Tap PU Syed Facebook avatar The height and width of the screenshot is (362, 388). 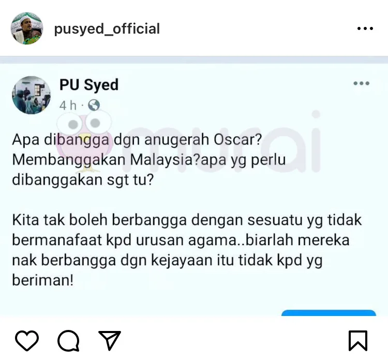[x=31, y=95]
